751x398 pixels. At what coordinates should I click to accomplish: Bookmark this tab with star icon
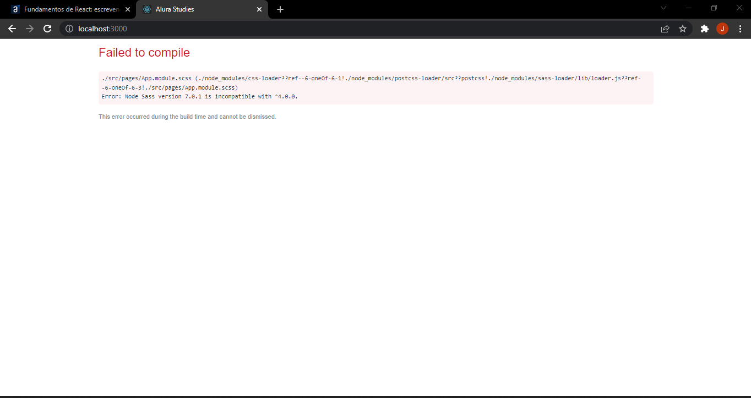pyautogui.click(x=683, y=29)
